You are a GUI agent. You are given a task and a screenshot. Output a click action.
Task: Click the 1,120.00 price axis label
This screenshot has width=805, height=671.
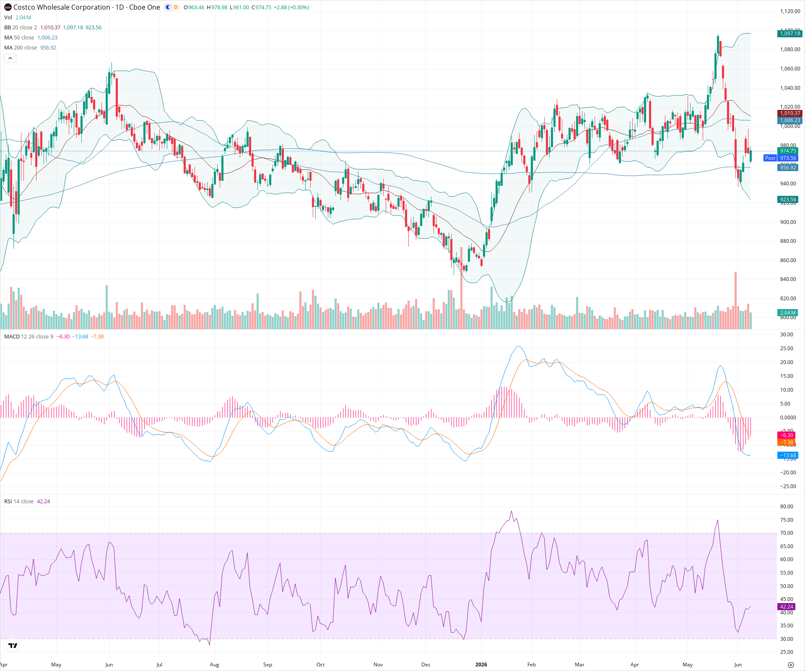pos(790,11)
